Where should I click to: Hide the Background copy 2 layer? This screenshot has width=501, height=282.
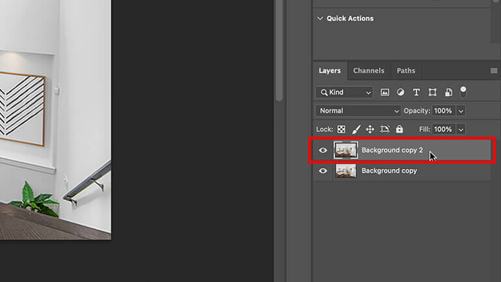[323, 150]
